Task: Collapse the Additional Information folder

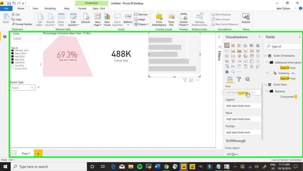Action: 267,63
